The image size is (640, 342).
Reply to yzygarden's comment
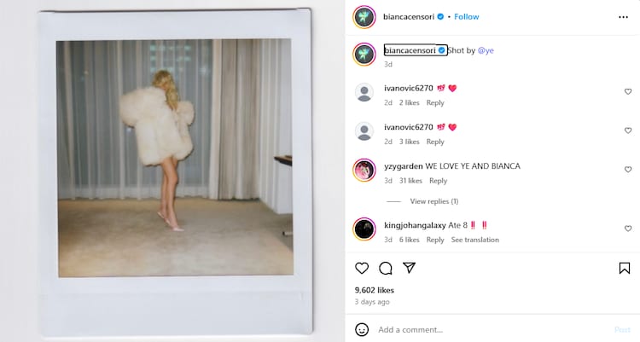pyautogui.click(x=438, y=181)
